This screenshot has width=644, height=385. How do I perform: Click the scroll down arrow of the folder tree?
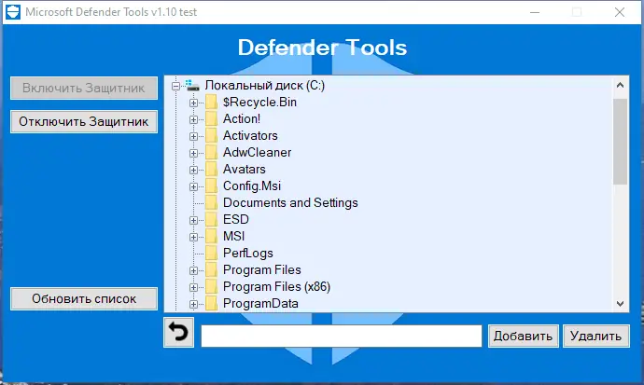620,304
